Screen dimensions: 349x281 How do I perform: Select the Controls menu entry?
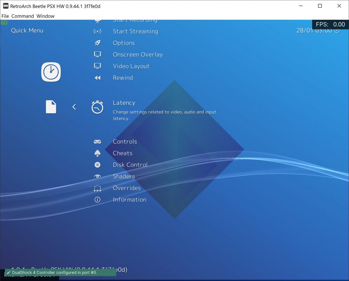(125, 142)
